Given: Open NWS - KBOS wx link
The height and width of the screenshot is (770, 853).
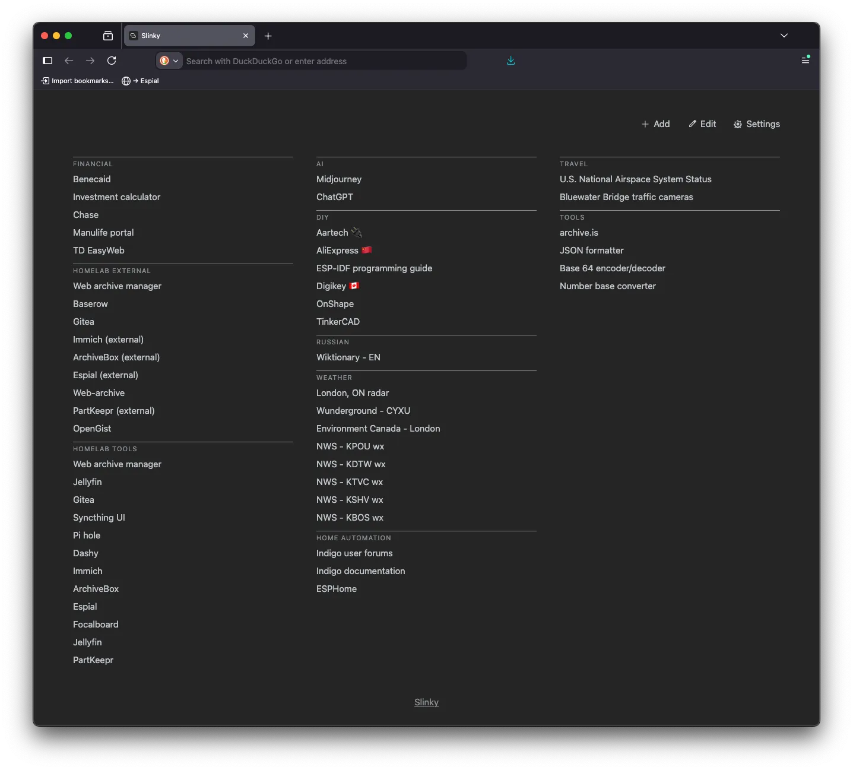Looking at the screenshot, I should tap(350, 518).
